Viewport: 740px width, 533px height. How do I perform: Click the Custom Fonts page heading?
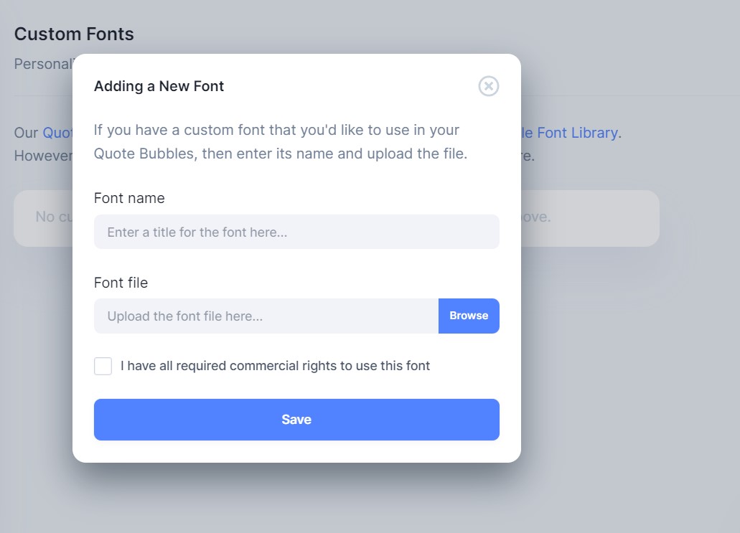point(74,34)
